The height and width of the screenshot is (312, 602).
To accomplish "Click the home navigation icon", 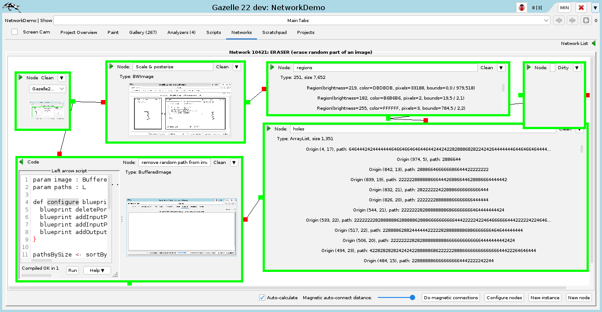I will coord(586,20).
